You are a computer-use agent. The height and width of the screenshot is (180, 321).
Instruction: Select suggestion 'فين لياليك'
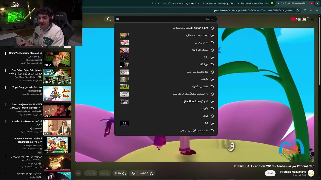point(204,65)
